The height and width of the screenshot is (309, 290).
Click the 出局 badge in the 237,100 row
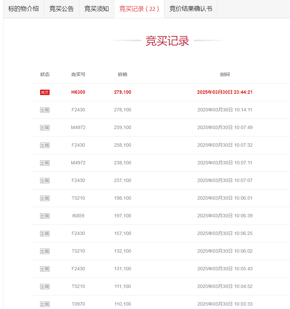pyautogui.click(x=45, y=181)
